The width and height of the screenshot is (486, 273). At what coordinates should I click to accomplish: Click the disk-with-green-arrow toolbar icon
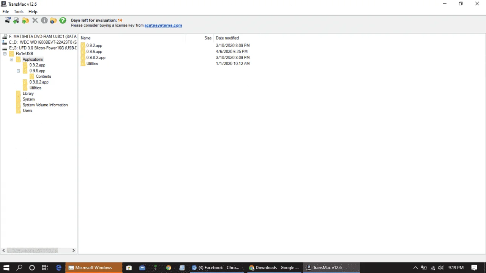16,20
